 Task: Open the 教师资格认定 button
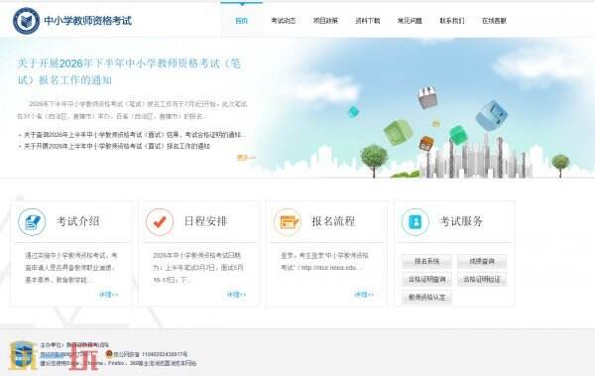point(426,297)
